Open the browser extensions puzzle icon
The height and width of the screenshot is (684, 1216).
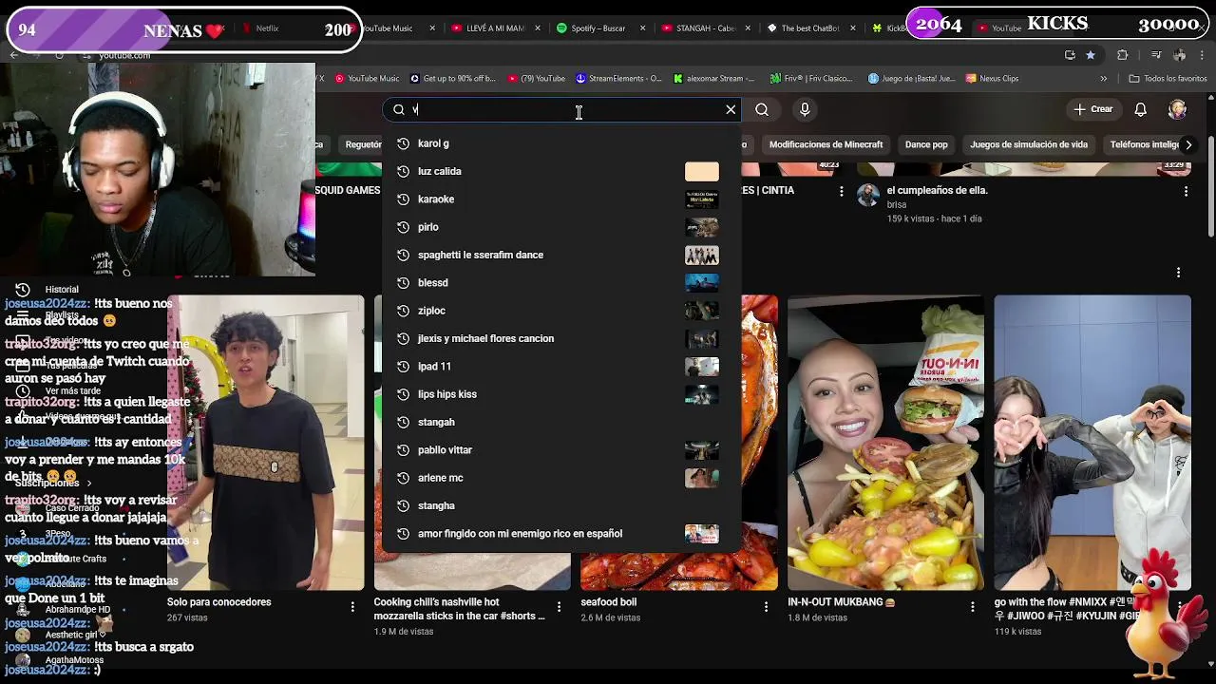[1122, 55]
